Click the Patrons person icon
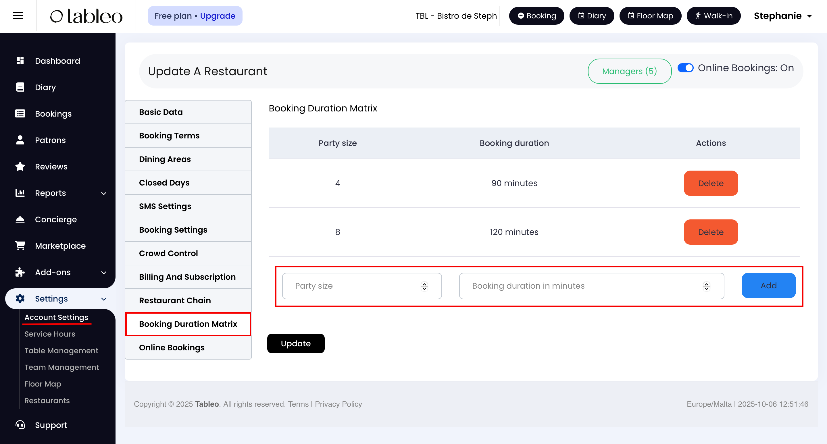Viewport: 827px width, 444px height. (x=20, y=140)
